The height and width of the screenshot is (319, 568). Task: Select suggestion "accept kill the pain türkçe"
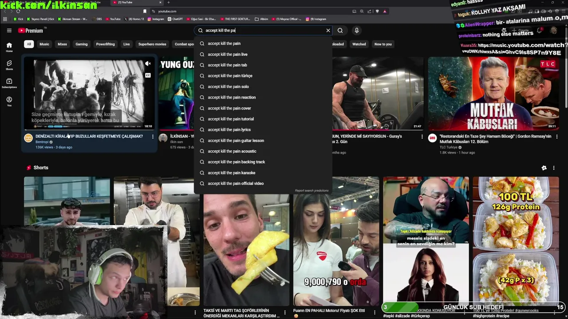263,76
